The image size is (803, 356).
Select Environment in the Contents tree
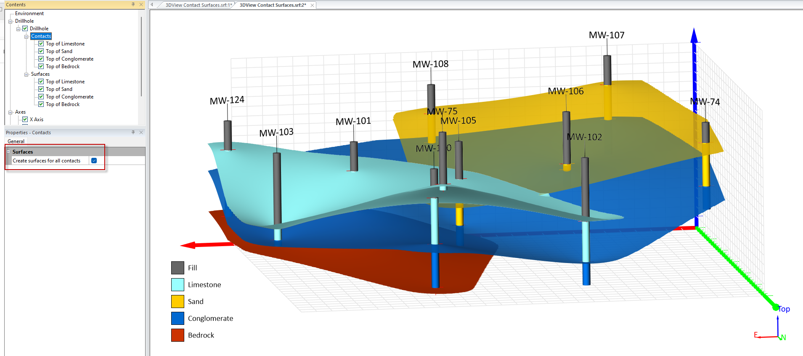point(29,13)
